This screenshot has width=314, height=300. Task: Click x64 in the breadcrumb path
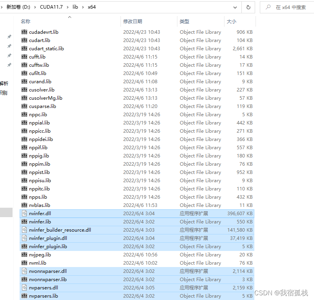92,7
